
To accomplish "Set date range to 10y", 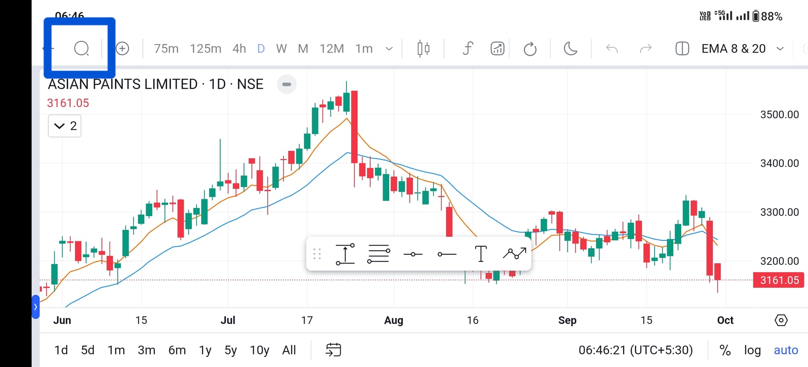I will [259, 350].
